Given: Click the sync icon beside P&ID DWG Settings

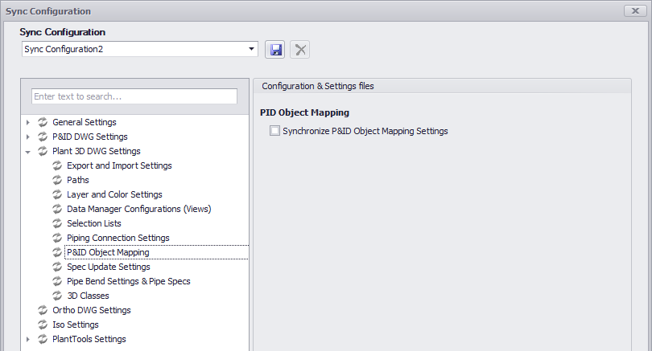Looking at the screenshot, I should click(x=43, y=137).
